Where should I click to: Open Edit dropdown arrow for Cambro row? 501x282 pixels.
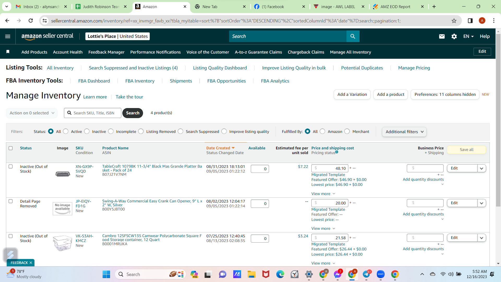coord(482,238)
